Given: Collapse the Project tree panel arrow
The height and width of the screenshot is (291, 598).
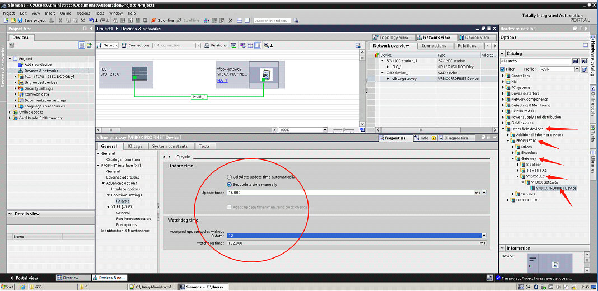Looking at the screenshot, I should [x=91, y=29].
